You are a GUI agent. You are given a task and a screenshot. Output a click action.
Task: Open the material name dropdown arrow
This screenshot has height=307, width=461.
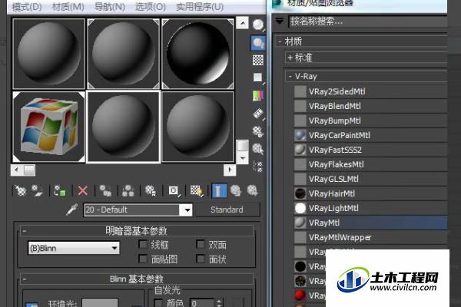pyautogui.click(x=187, y=210)
